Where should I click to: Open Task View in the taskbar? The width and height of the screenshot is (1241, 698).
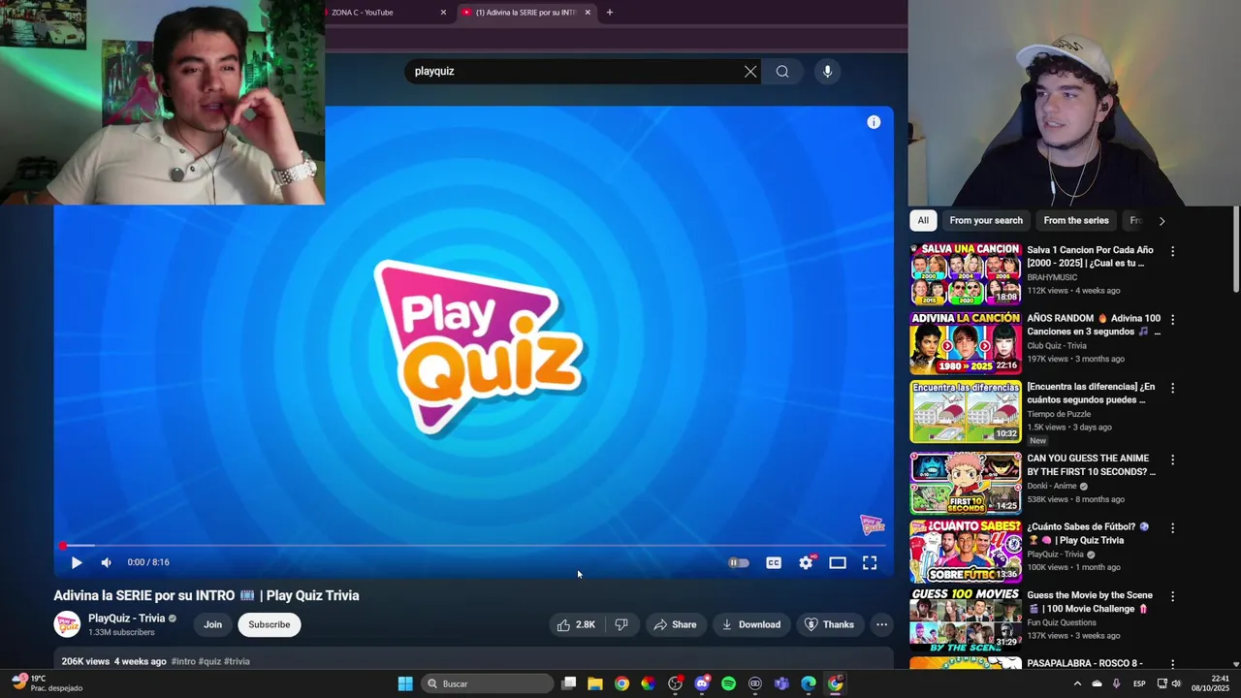569,683
